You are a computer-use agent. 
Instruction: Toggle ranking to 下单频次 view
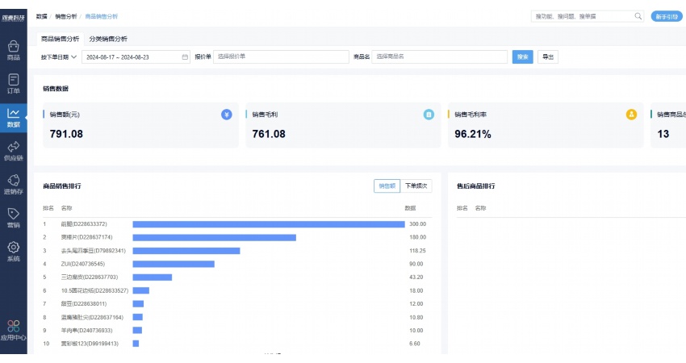(416, 186)
